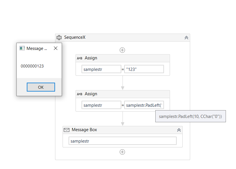Edit the samplestr.PadLeft expression field
Viewport: 236px width, 169px height.
144,105
